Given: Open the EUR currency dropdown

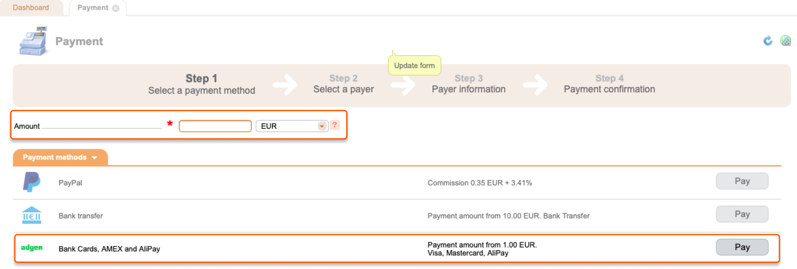Looking at the screenshot, I should click(x=292, y=126).
